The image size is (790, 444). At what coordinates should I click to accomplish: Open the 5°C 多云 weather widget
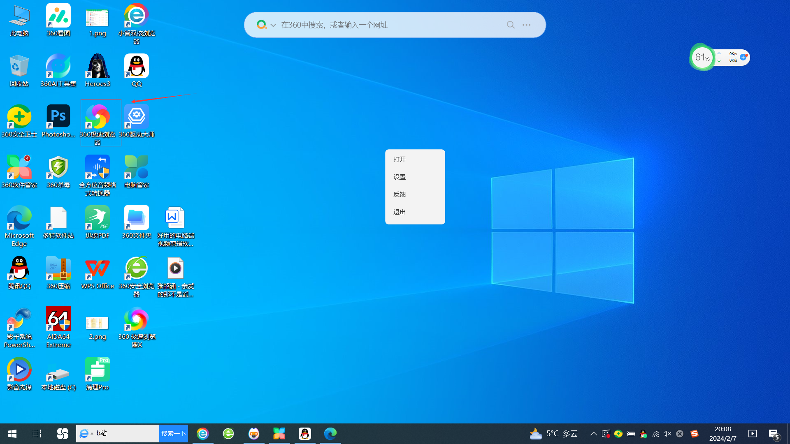554,434
